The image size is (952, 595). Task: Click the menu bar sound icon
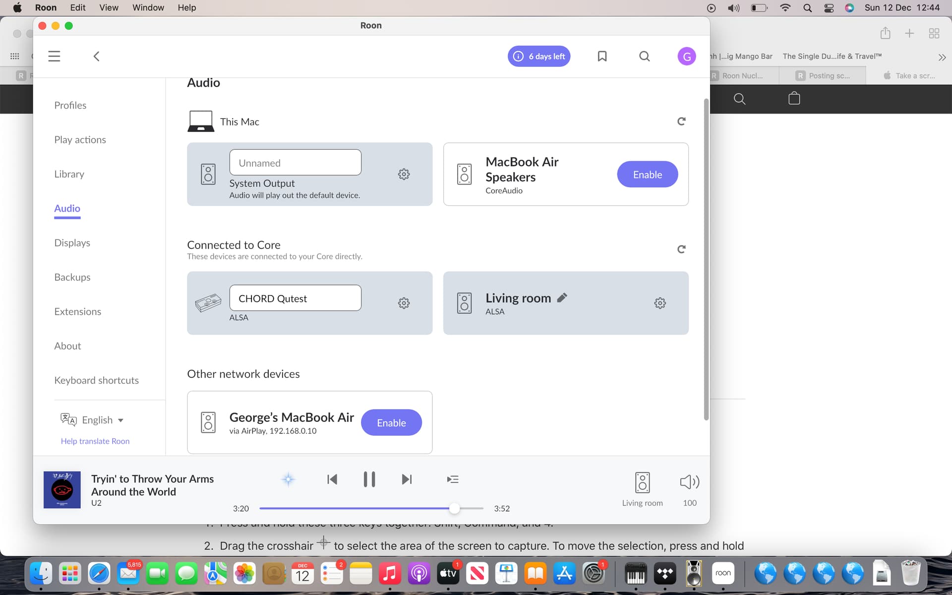click(733, 7)
